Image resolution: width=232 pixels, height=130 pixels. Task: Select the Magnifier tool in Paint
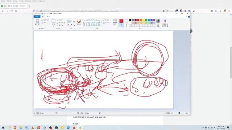pyautogui.click(x=74, y=25)
